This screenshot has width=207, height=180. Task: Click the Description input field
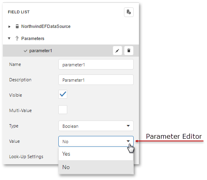pyautogui.click(x=96, y=80)
